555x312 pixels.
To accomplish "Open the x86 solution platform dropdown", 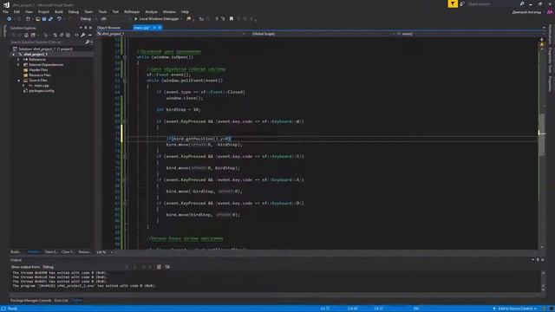I will [114, 19].
